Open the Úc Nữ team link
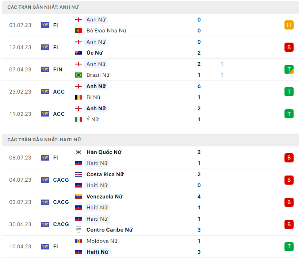Screen dimensions: 302x260 point(94,53)
